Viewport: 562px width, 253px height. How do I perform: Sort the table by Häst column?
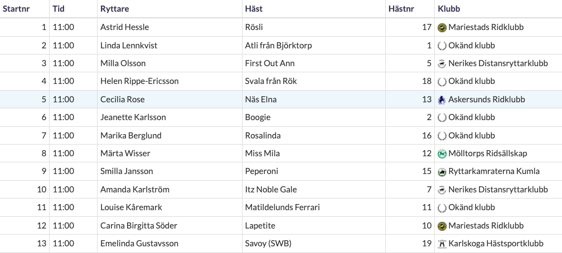click(254, 9)
